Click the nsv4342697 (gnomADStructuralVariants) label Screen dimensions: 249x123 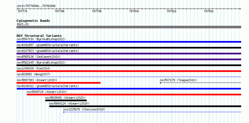(48, 45)
